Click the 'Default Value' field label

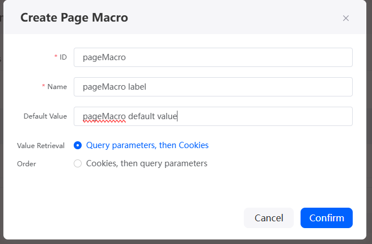45,116
